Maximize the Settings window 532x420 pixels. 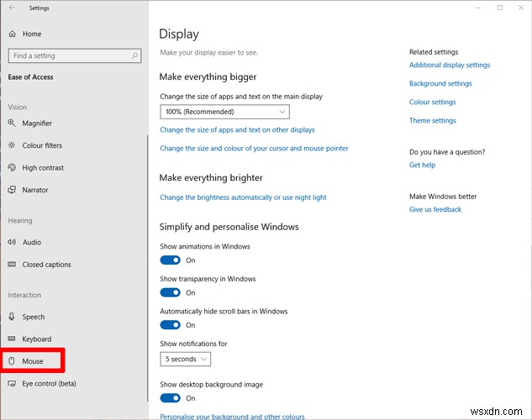click(500, 8)
